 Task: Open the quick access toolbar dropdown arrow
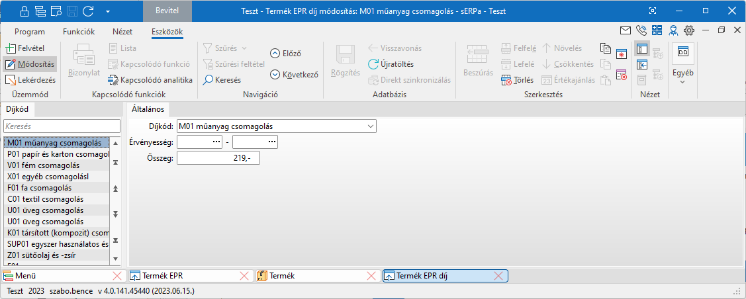pyautogui.click(x=108, y=11)
